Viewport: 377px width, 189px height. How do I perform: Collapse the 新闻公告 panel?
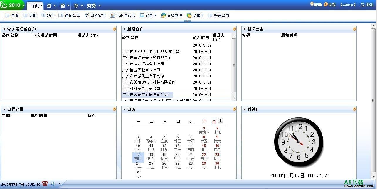[245, 29]
